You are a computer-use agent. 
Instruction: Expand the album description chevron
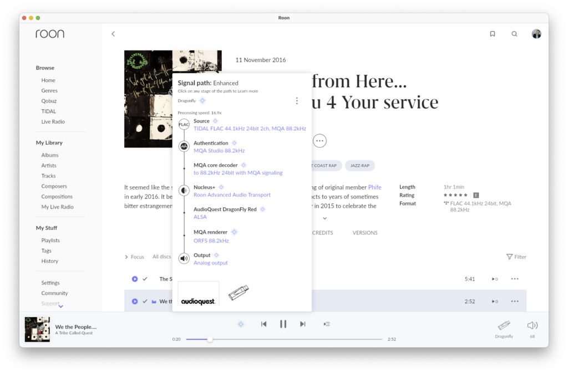pyautogui.click(x=324, y=218)
